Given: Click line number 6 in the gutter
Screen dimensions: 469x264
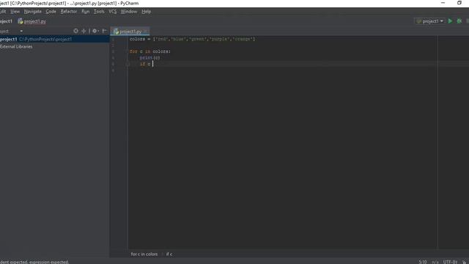Looking at the screenshot, I should [x=113, y=70].
